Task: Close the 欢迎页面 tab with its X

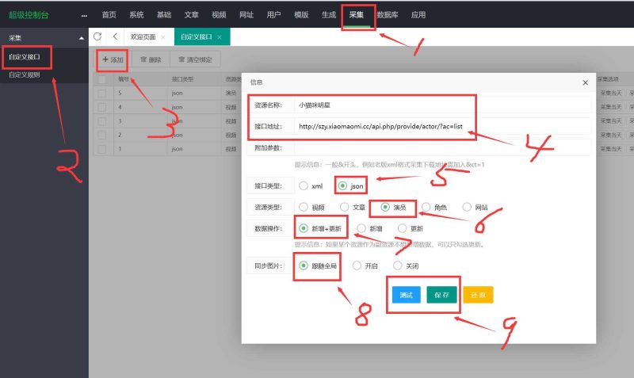Action: 162,37
